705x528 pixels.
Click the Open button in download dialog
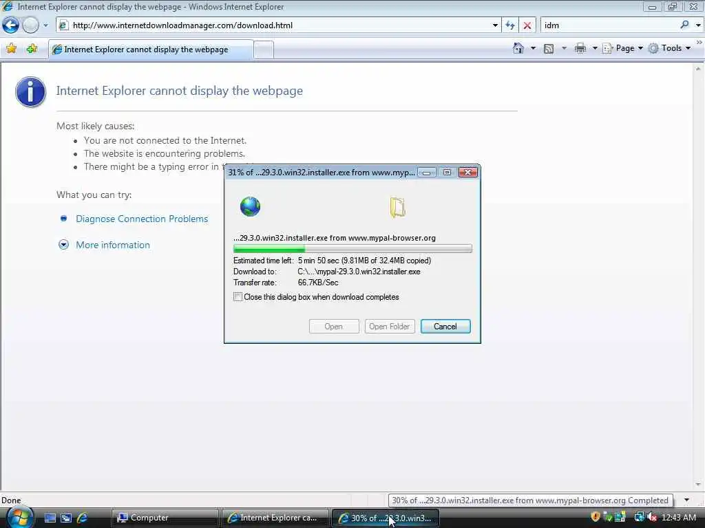coord(334,327)
